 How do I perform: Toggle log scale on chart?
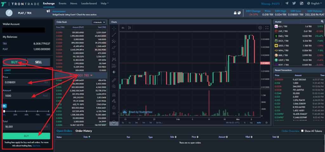251,123
